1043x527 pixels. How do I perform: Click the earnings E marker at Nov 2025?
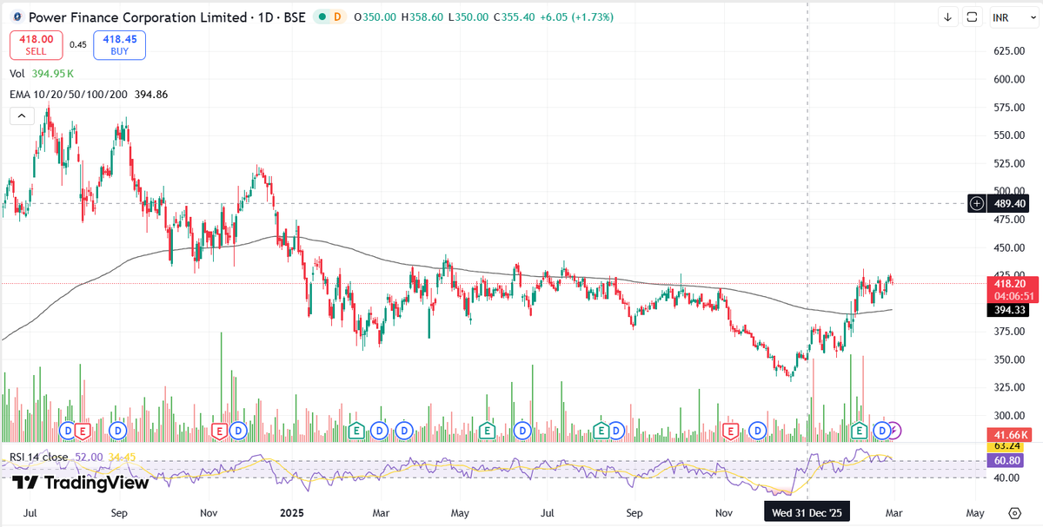click(x=731, y=430)
